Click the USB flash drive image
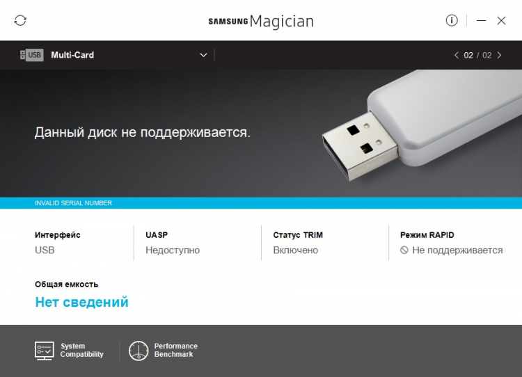Image resolution: width=522 pixels, height=377 pixels. (422, 125)
